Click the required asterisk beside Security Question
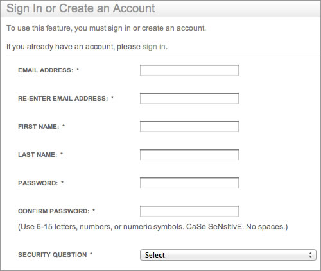The height and width of the screenshot is (271, 321). click(91, 254)
